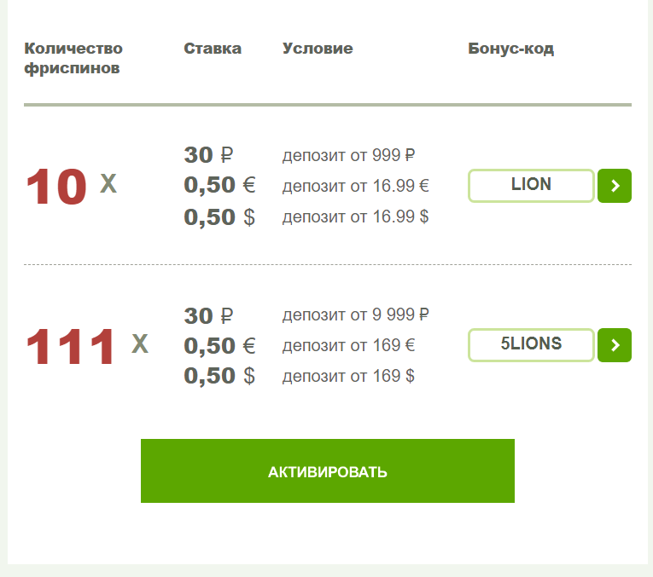The height and width of the screenshot is (577, 653).
Task: Click the text депозит от 999 ₽
Action: click(348, 155)
